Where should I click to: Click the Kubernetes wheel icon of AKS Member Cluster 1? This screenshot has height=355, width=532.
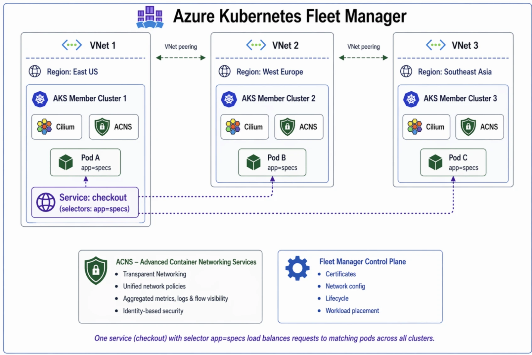click(40, 99)
